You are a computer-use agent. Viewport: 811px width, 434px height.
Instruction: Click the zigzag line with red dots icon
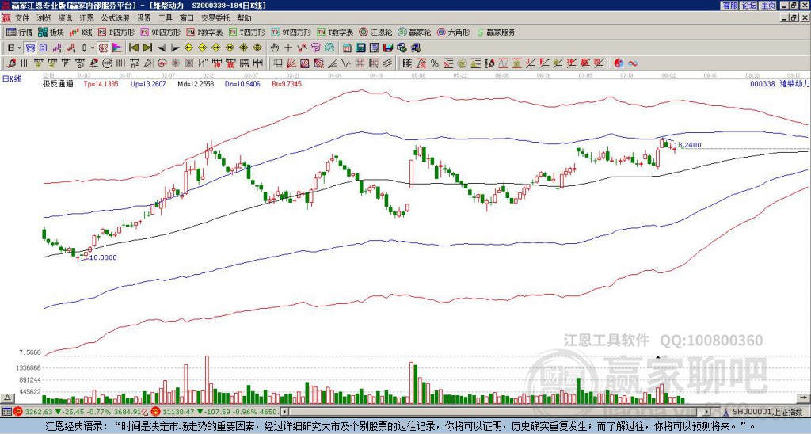[302, 48]
